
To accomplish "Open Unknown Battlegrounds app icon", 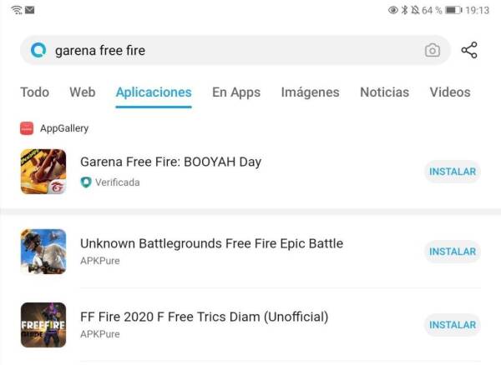I will pyautogui.click(x=43, y=251).
